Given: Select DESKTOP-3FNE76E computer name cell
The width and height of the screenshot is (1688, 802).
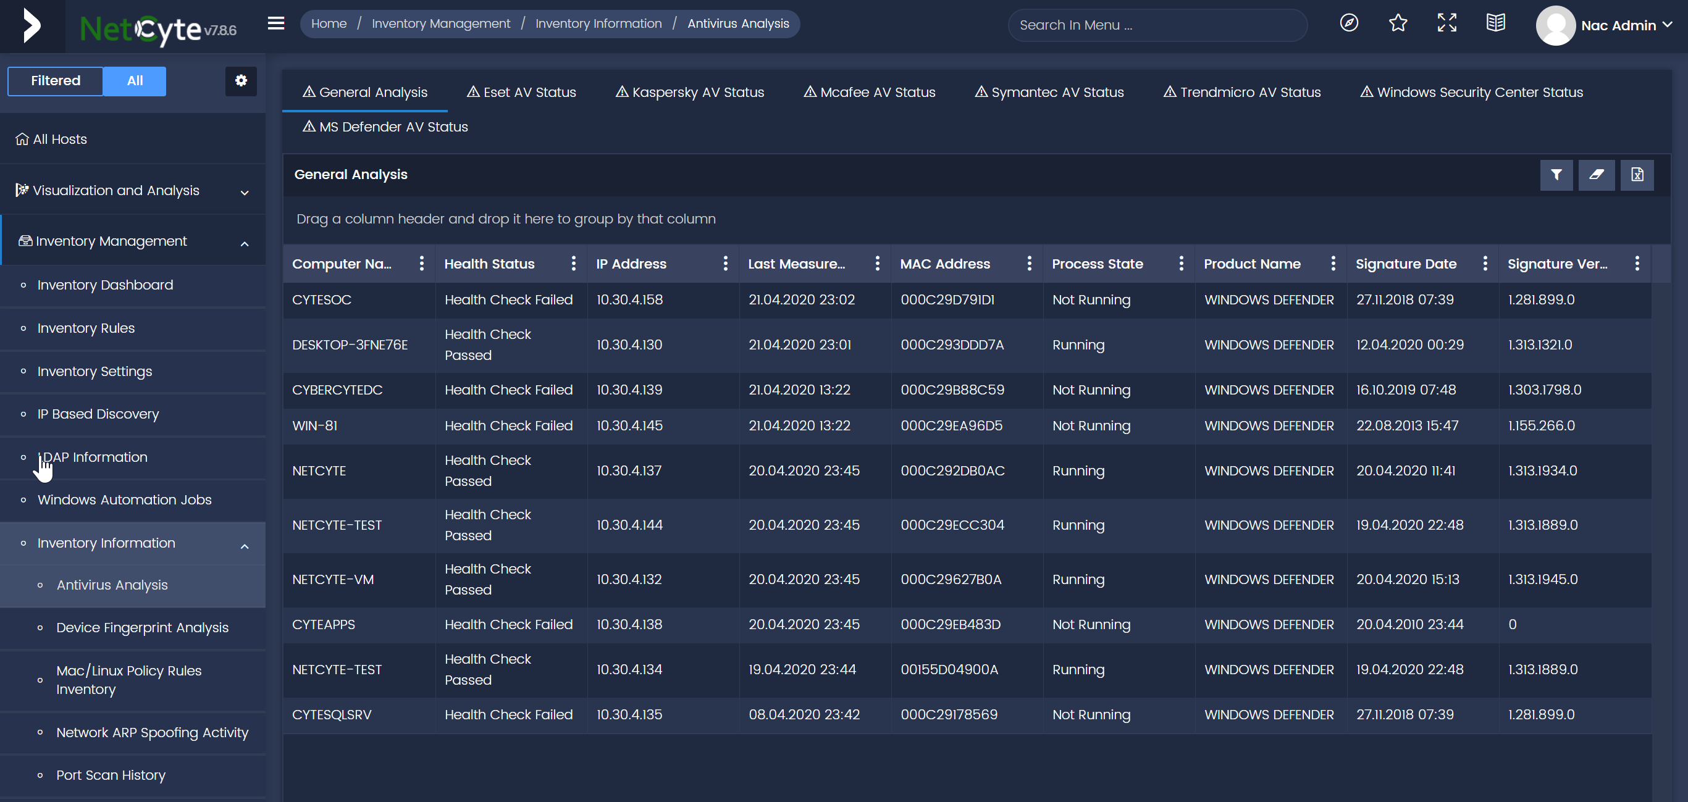Looking at the screenshot, I should coord(350,345).
